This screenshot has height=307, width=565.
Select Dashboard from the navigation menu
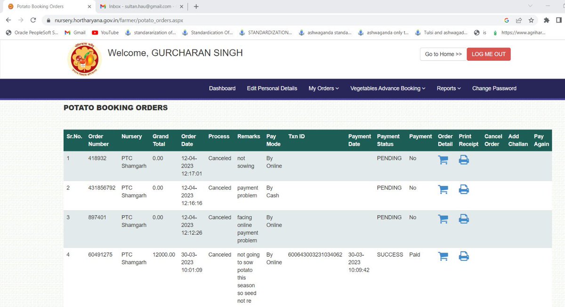click(222, 88)
